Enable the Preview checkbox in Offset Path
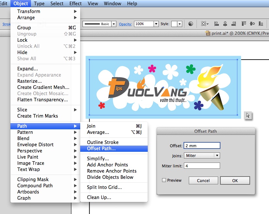This screenshot has width=269, height=214. pos(164,180)
